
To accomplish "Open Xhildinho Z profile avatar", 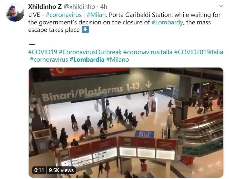I will coord(15,12).
